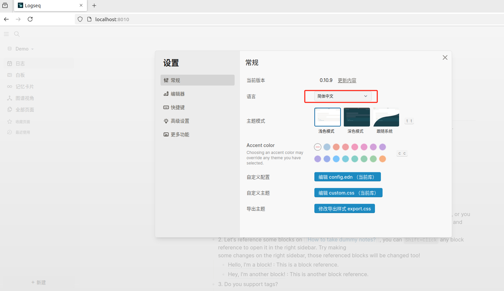Open the language dropdown showing 简体中文
504x291 pixels.
pos(341,96)
